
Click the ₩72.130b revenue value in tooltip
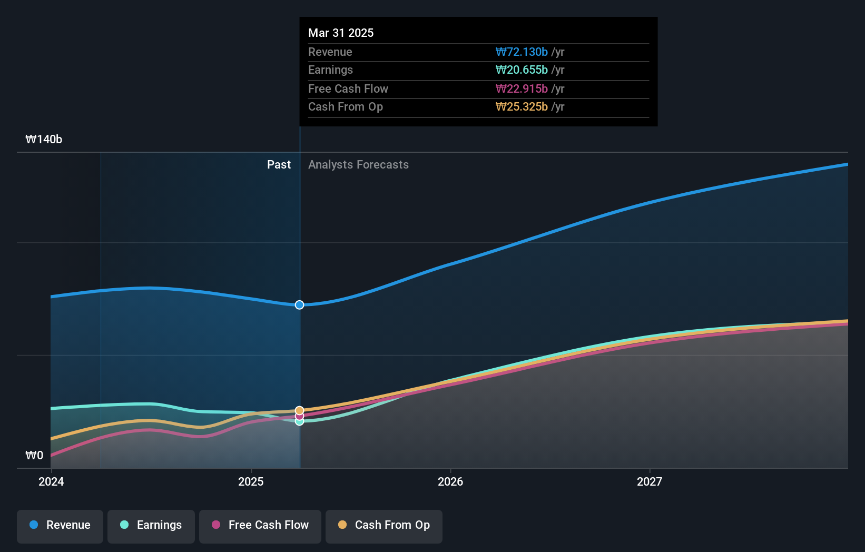(522, 52)
